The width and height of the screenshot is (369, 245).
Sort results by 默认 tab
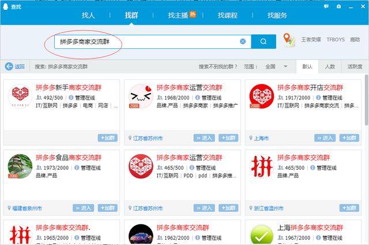click(307, 67)
